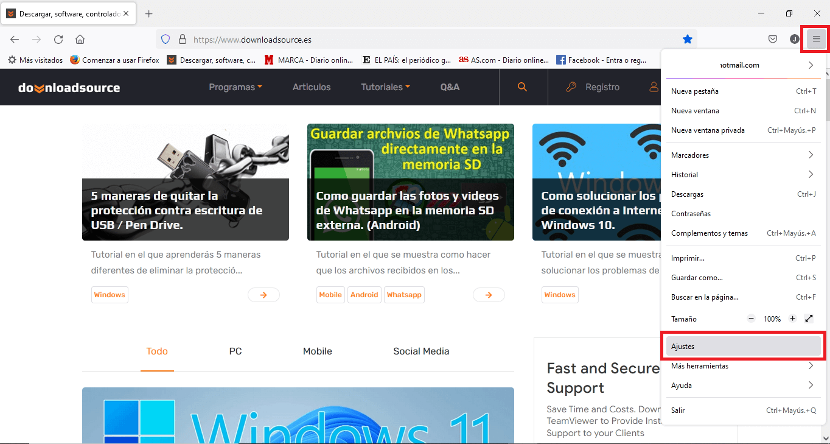Open a new tab with plus button
Image resolution: width=830 pixels, height=444 pixels.
pyautogui.click(x=149, y=13)
